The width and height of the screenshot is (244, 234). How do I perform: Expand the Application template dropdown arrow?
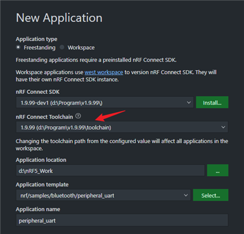[x=186, y=195]
